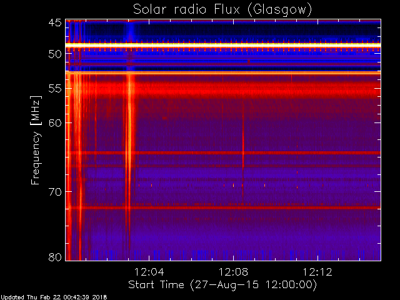Viewport: 400px width, 300px height.
Task: Click the 'Frequency [MHz]' axis label
Action: (x=36, y=140)
